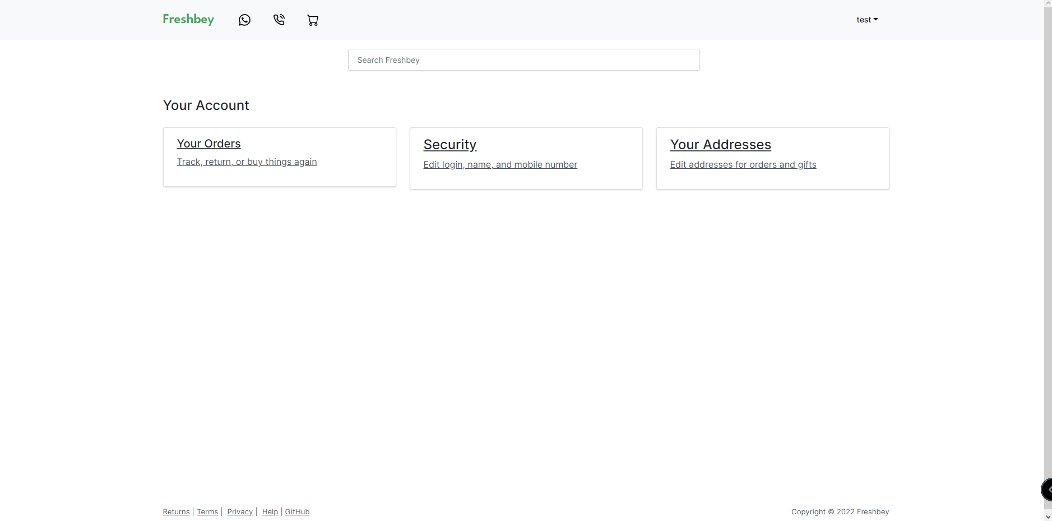Click the Copyright © 2022 Freshbey text
Screen dimensions: 1052x521
click(840, 511)
